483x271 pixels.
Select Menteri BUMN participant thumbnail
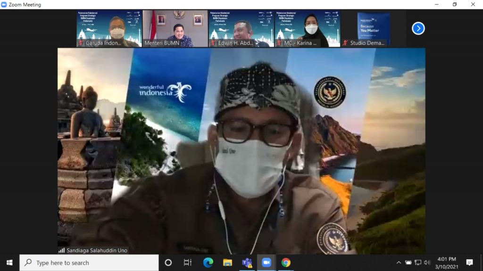tap(175, 29)
